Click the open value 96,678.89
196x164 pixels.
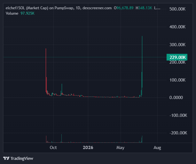125,8
